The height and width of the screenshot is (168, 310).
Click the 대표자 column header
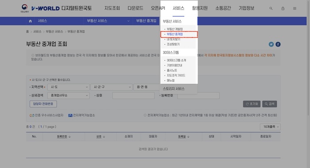tap(153, 137)
